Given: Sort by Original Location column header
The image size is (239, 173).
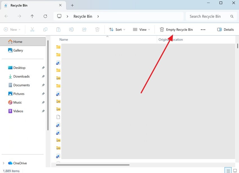Looking at the screenshot, I should [x=171, y=39].
